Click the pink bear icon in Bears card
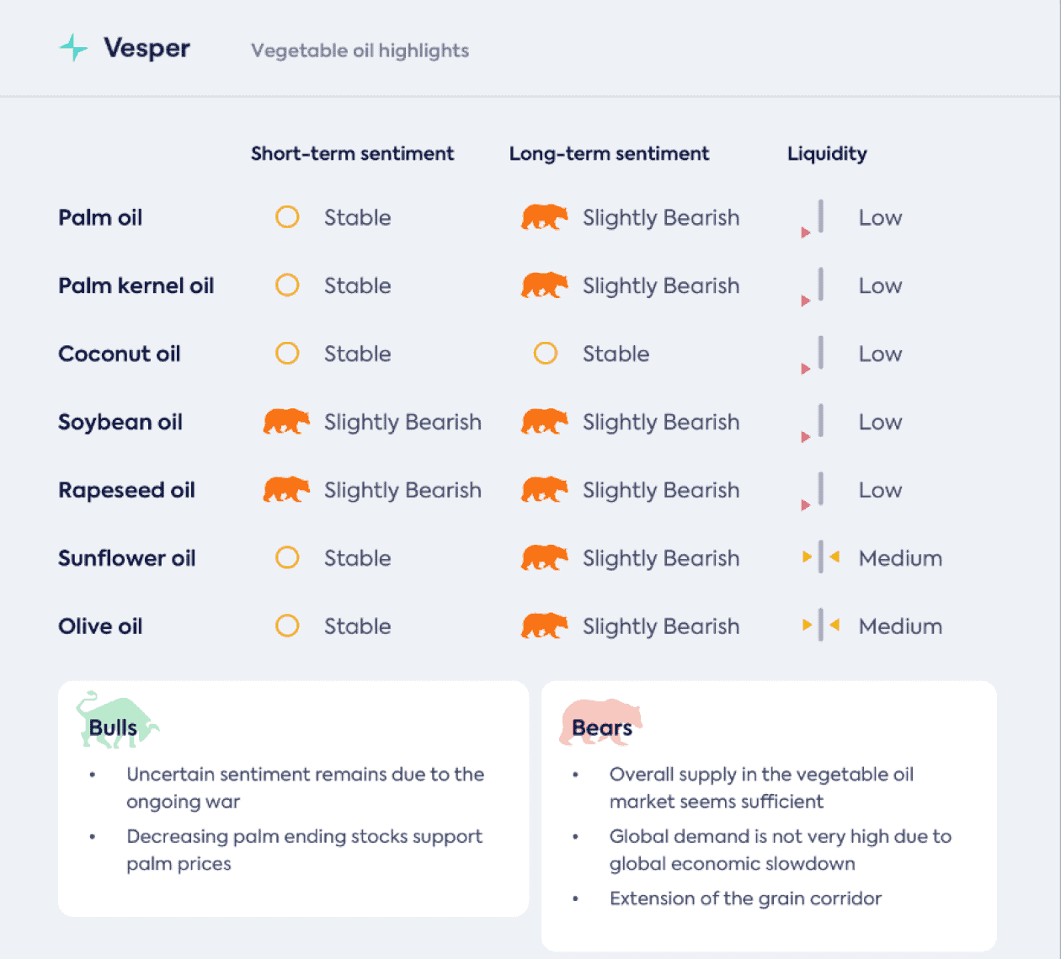The width and height of the screenshot is (1061, 959). 600,722
